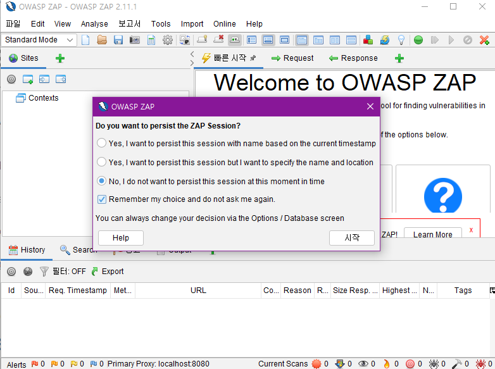Expand the Contexts tree node

click(37, 98)
